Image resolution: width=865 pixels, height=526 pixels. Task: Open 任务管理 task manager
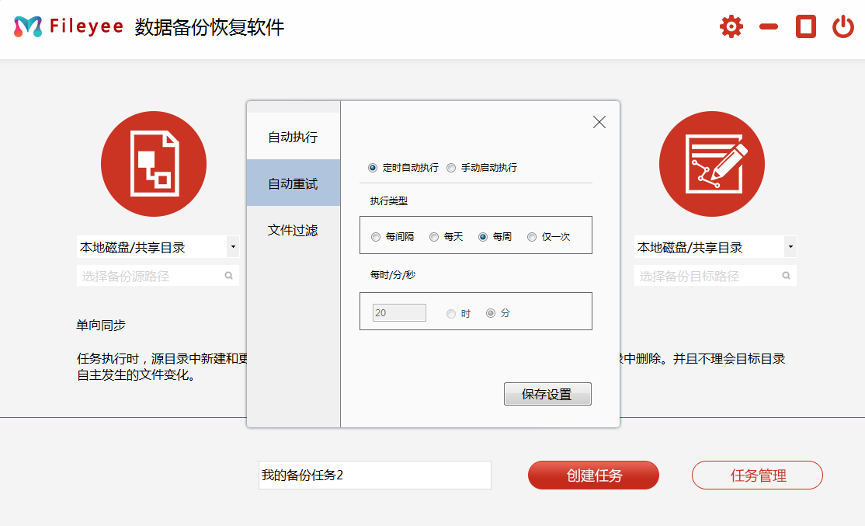(x=757, y=475)
